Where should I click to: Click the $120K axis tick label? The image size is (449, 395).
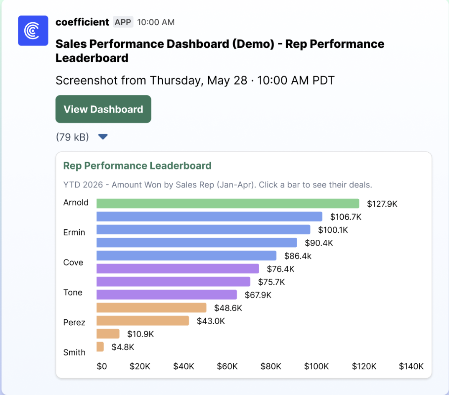coord(364,366)
